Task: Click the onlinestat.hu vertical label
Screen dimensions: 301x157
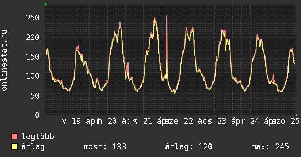Action: (x=4, y=61)
